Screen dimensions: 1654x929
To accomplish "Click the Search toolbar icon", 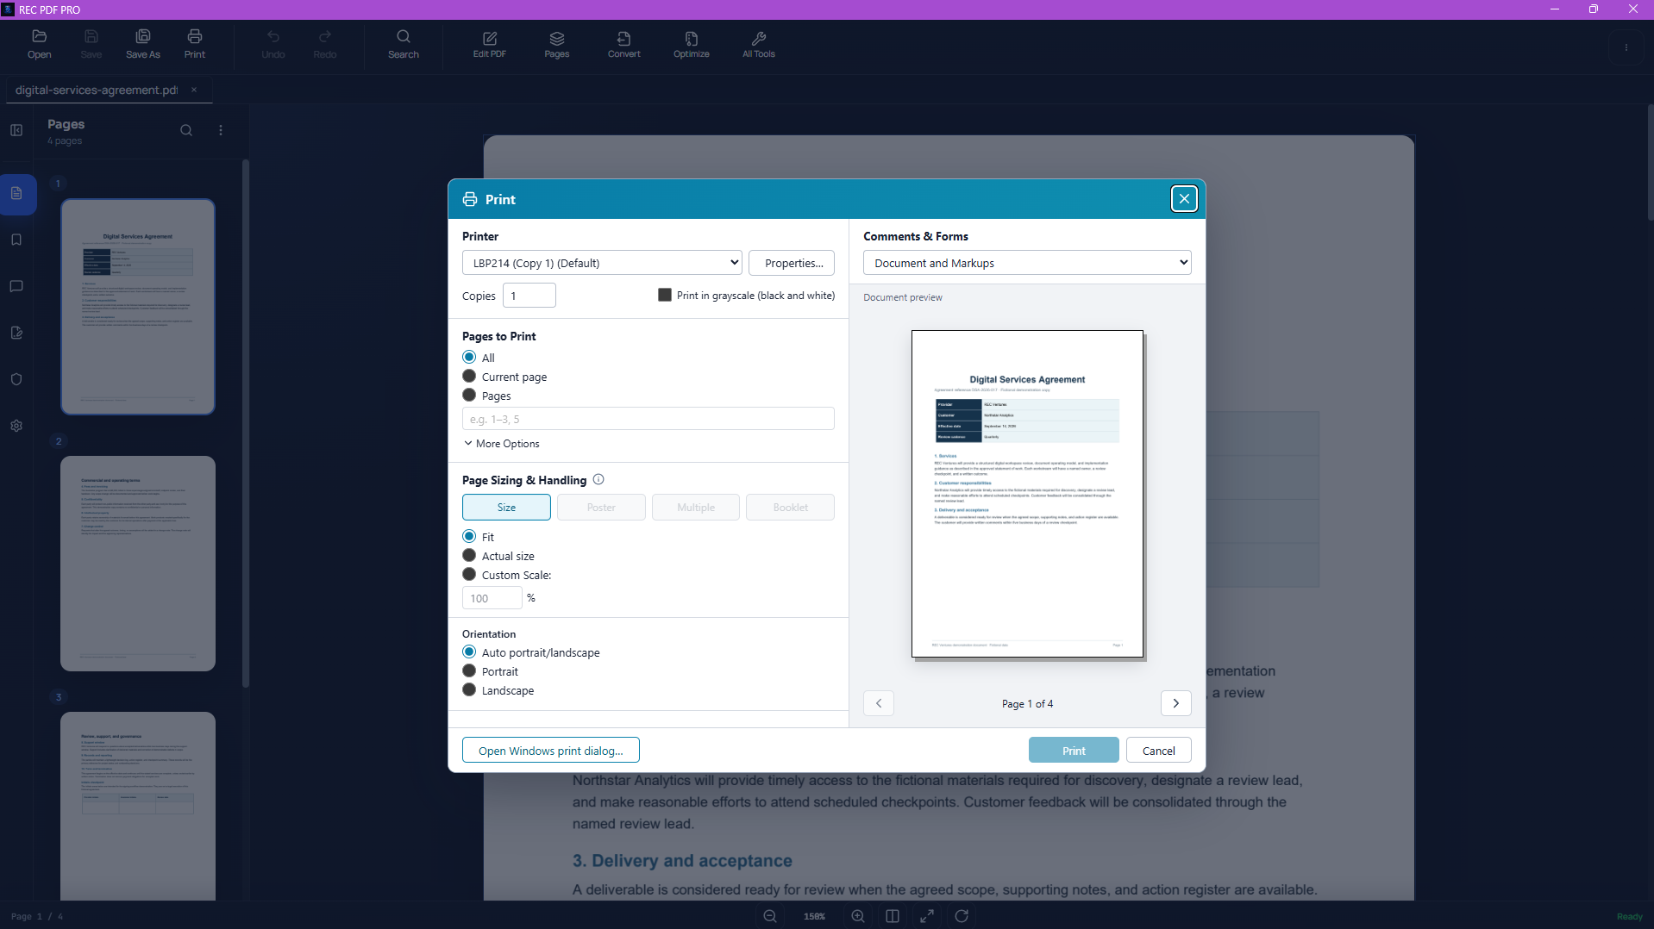I will tap(403, 44).
